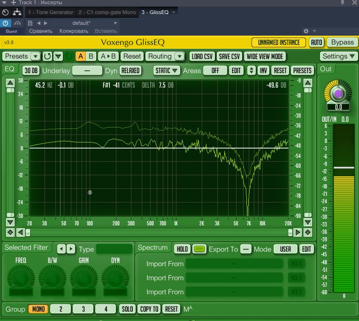This screenshot has width=359, height=321.
Task: Open the Routing dropdown
Action: 165,56
